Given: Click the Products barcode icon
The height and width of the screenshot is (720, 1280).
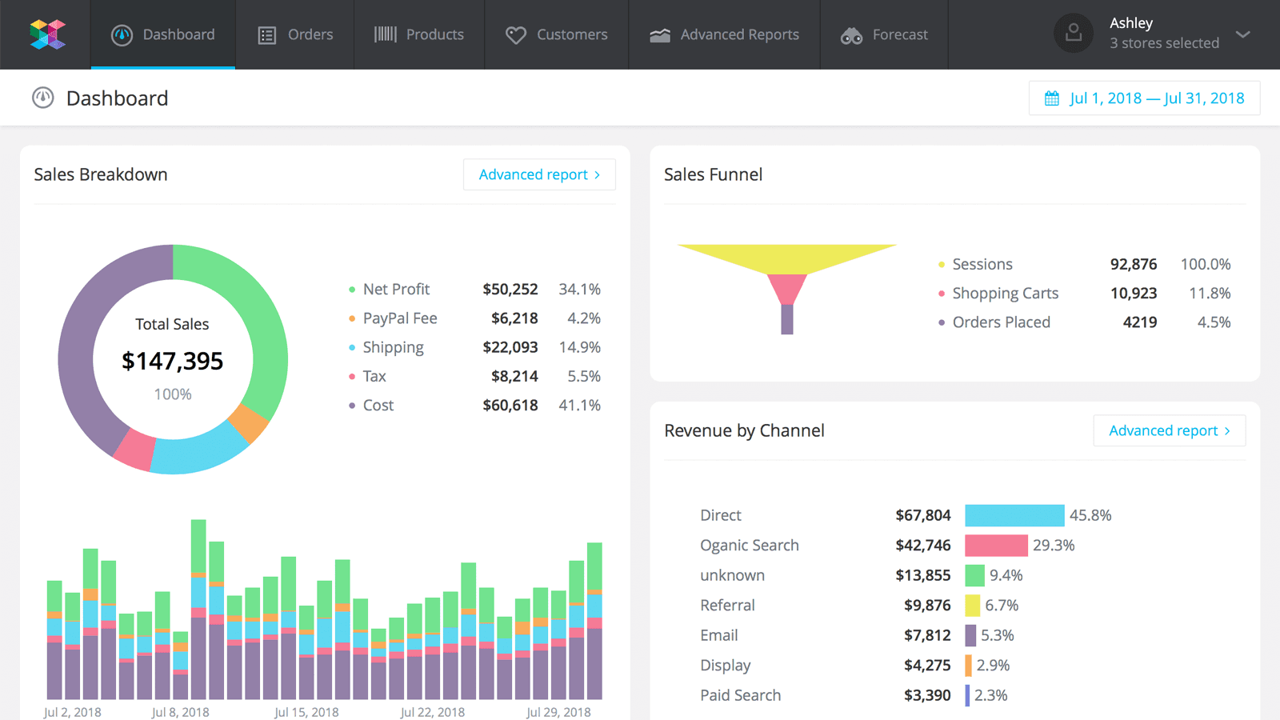Looking at the screenshot, I should 385,34.
